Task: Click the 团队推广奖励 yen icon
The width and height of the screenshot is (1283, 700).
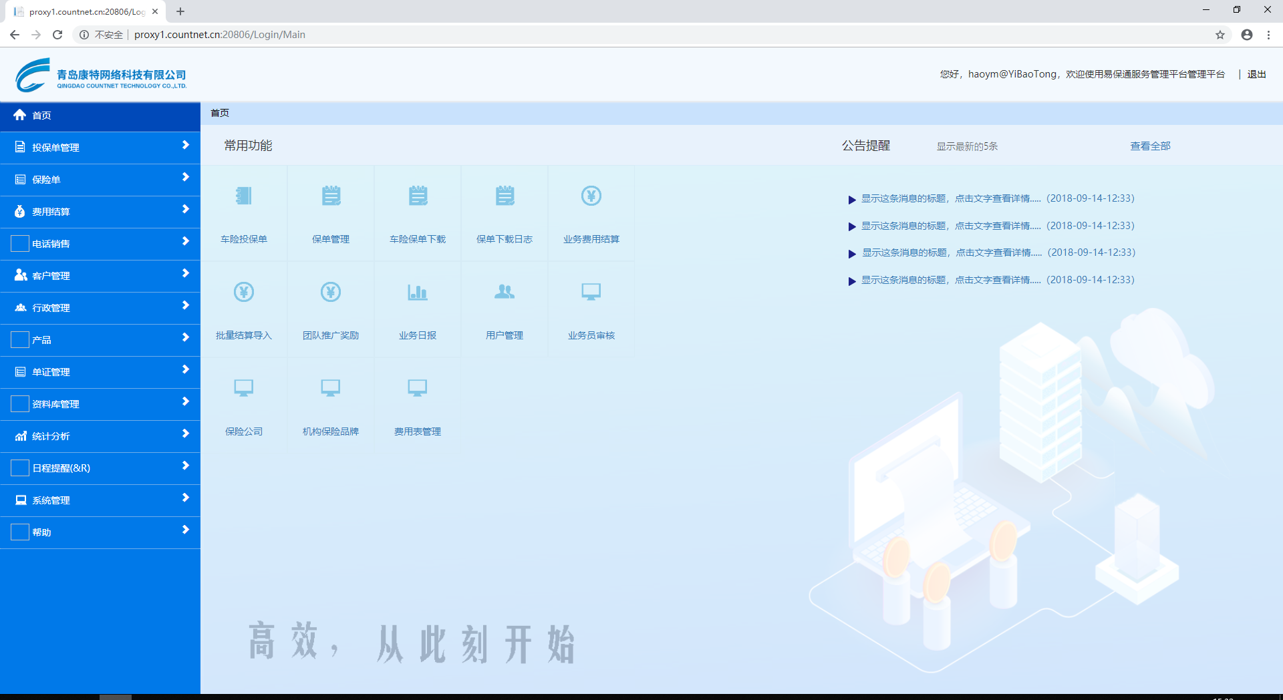Action: 331,293
